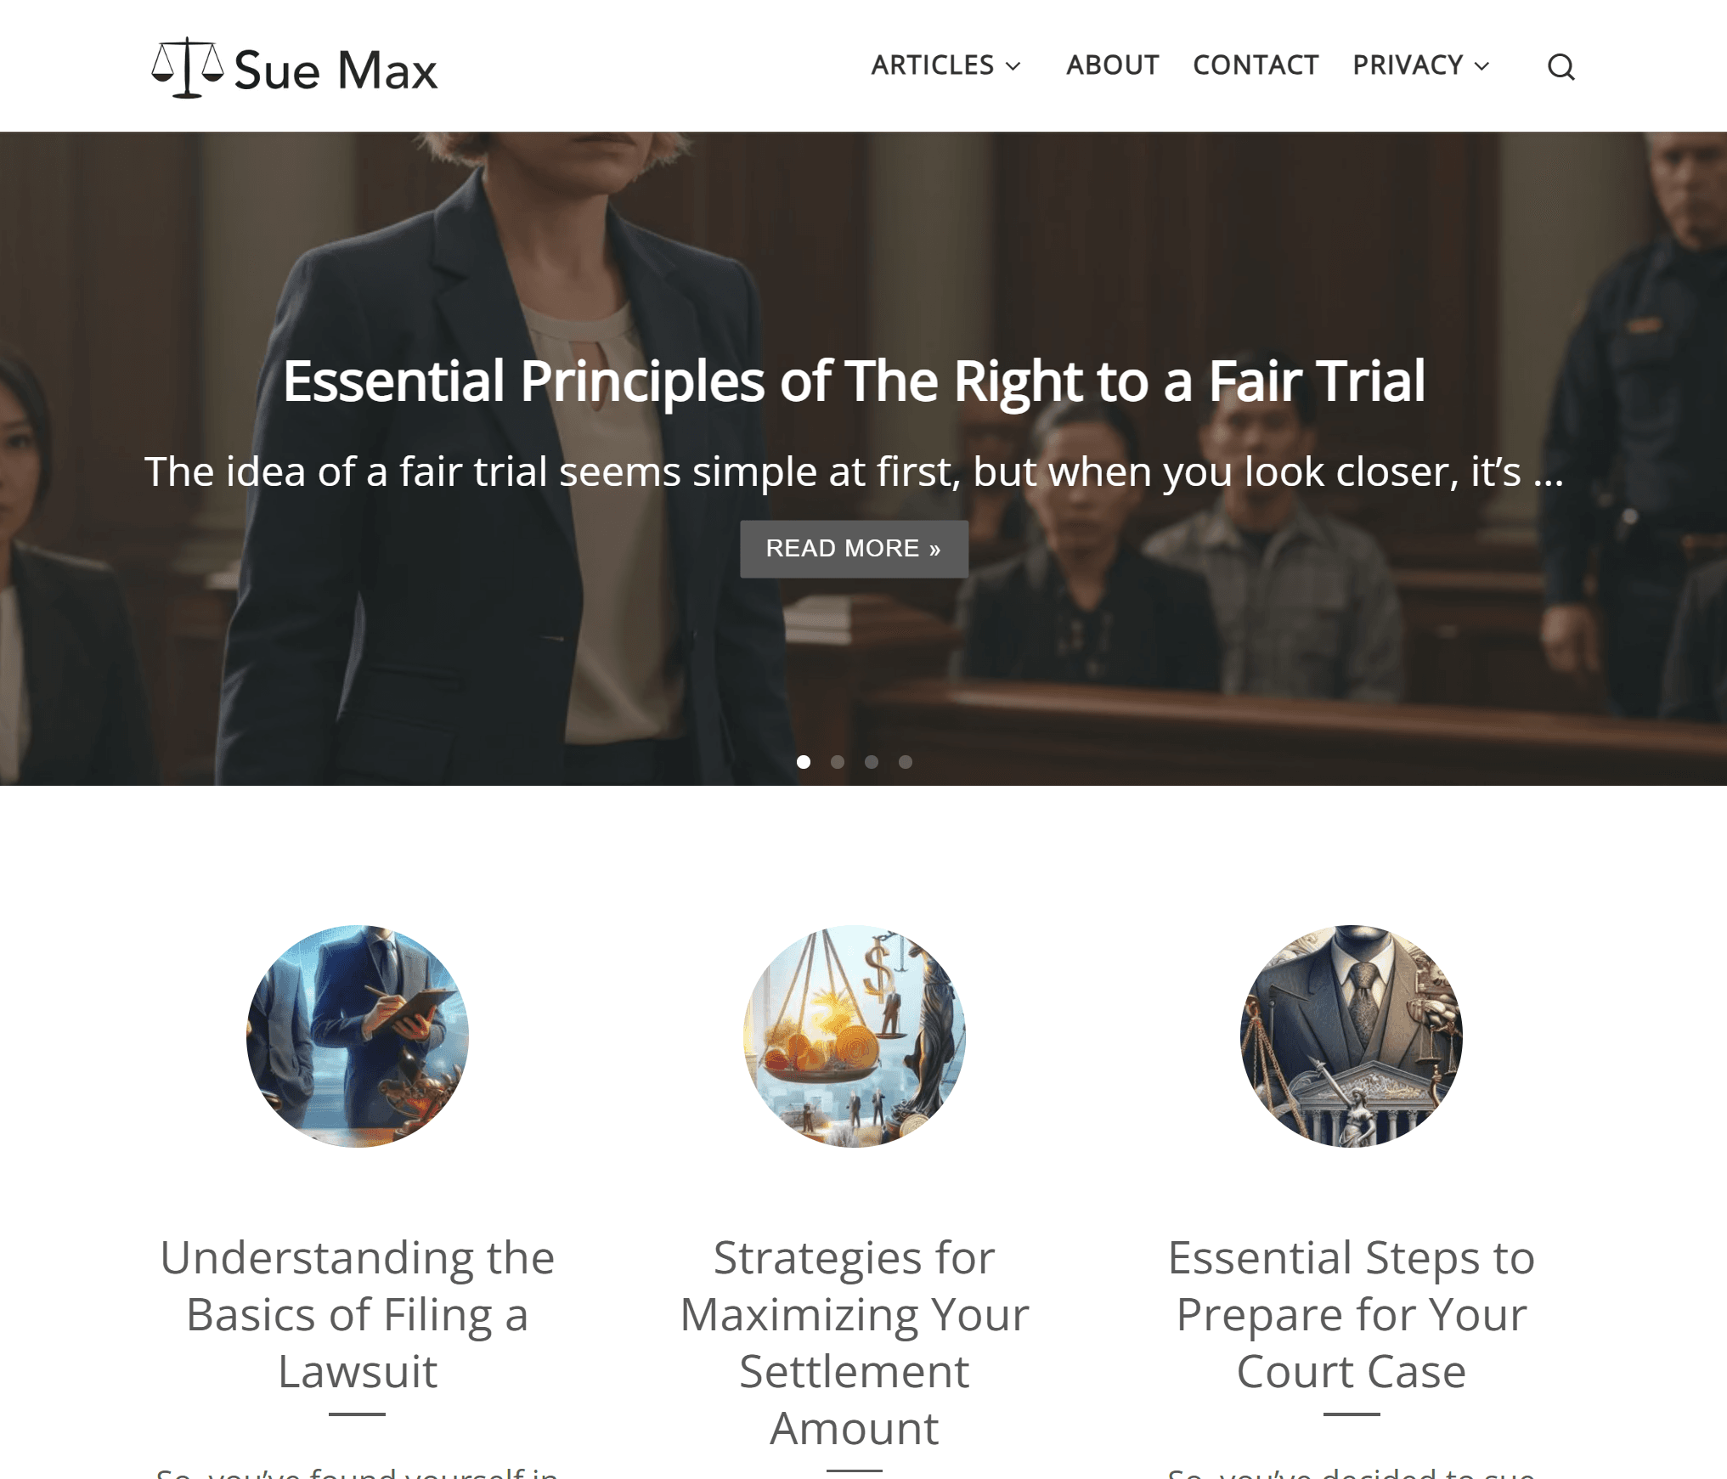Open Understanding the Basics of Filing article
Screen dimensions: 1727x1479
click(358, 1313)
